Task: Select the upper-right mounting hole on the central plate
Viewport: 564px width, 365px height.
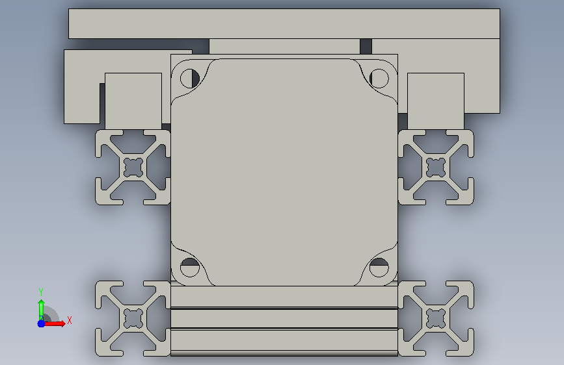Action: (x=379, y=79)
